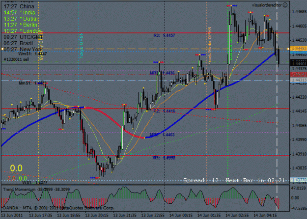Click '13 Jun 20:15' on the time axis

pyautogui.click(x=97, y=216)
